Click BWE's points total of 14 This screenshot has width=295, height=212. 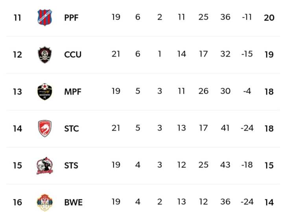[269, 203]
